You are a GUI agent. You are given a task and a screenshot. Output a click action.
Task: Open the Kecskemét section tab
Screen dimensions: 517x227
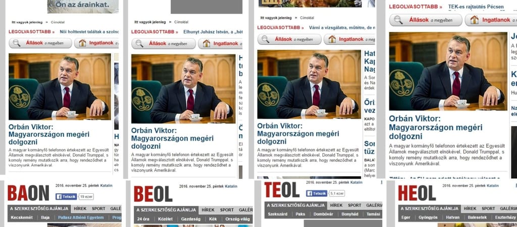[x=21, y=217]
